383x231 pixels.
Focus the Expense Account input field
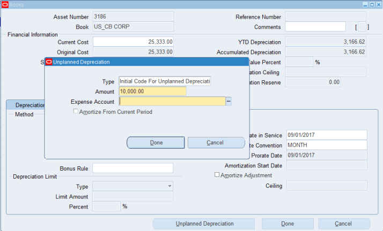tap(172, 101)
